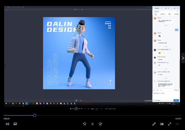Switch to mini view mode
The height and width of the screenshot is (130, 185).
click(x=162, y=124)
